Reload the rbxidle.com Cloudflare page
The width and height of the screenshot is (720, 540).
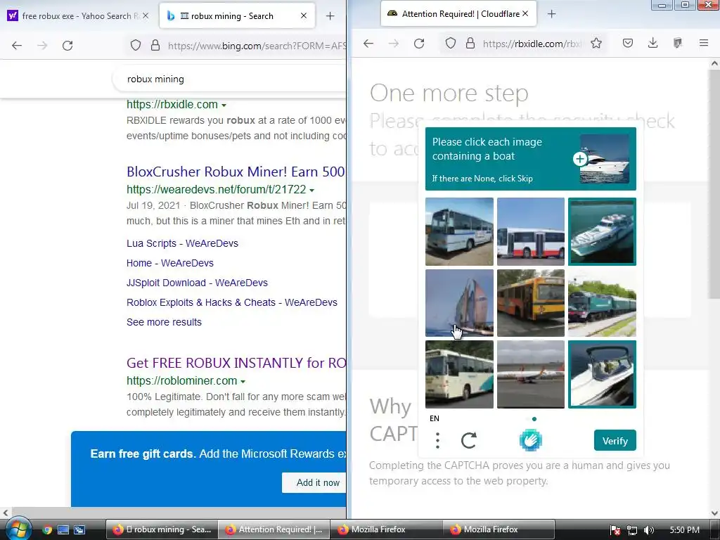(x=419, y=43)
